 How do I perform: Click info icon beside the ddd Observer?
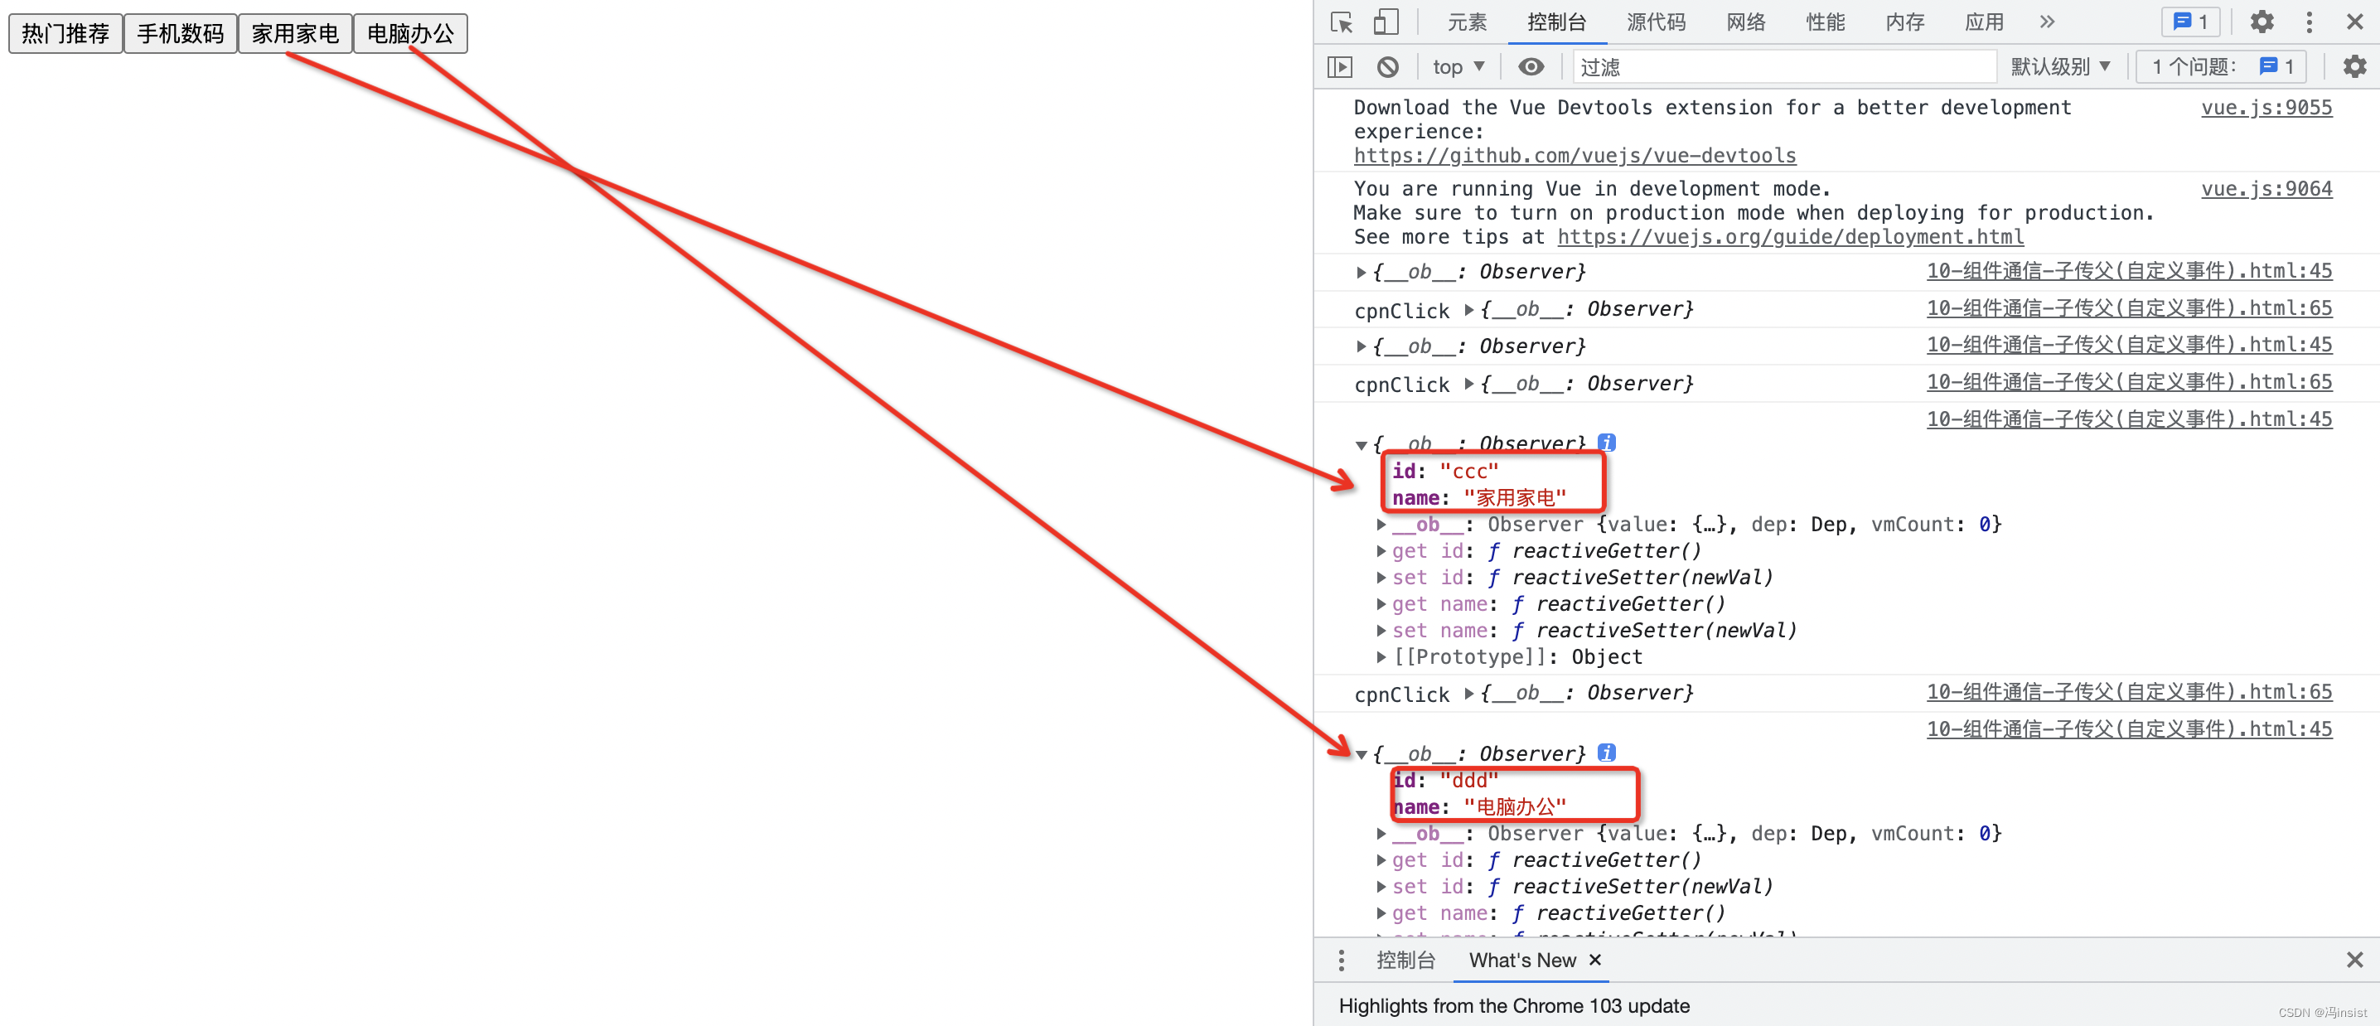(1607, 753)
